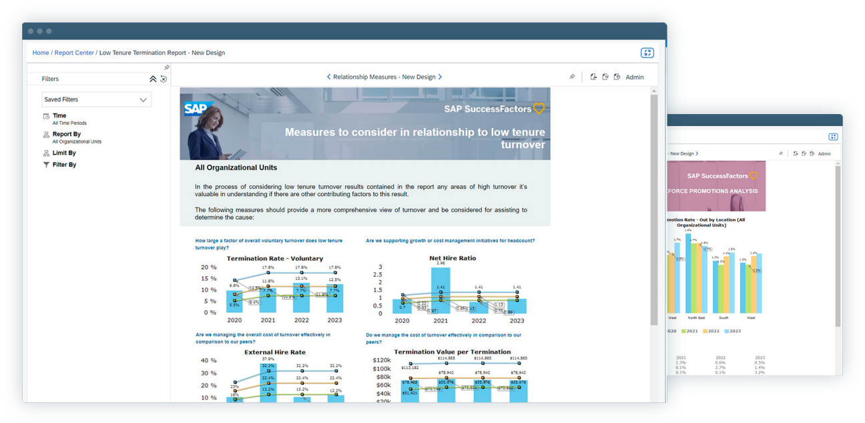Open the Report Center breadcrumb link
The height and width of the screenshot is (423, 865).
coord(74,53)
